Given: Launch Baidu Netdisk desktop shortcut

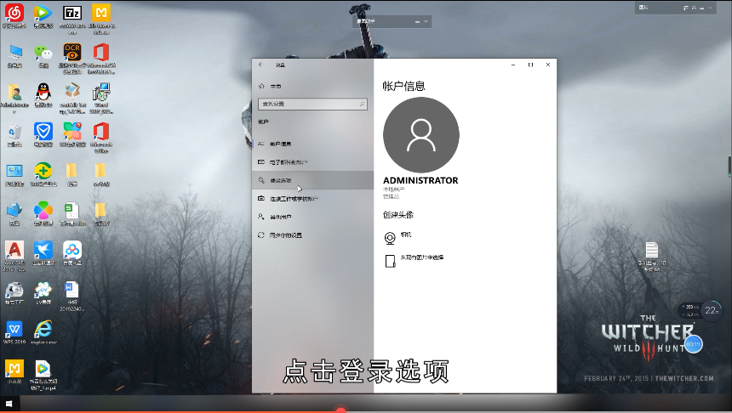Looking at the screenshot, I should click(x=71, y=254).
